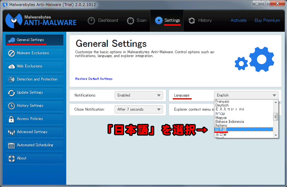The image size is (287, 187).
Task: Click the Language dropdown arrow
Action: 274,95
